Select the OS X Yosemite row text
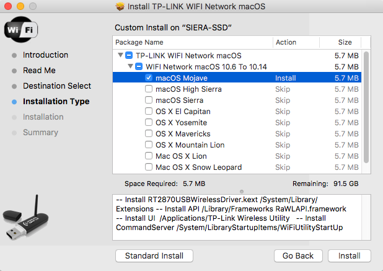383x271 pixels. tap(181, 123)
